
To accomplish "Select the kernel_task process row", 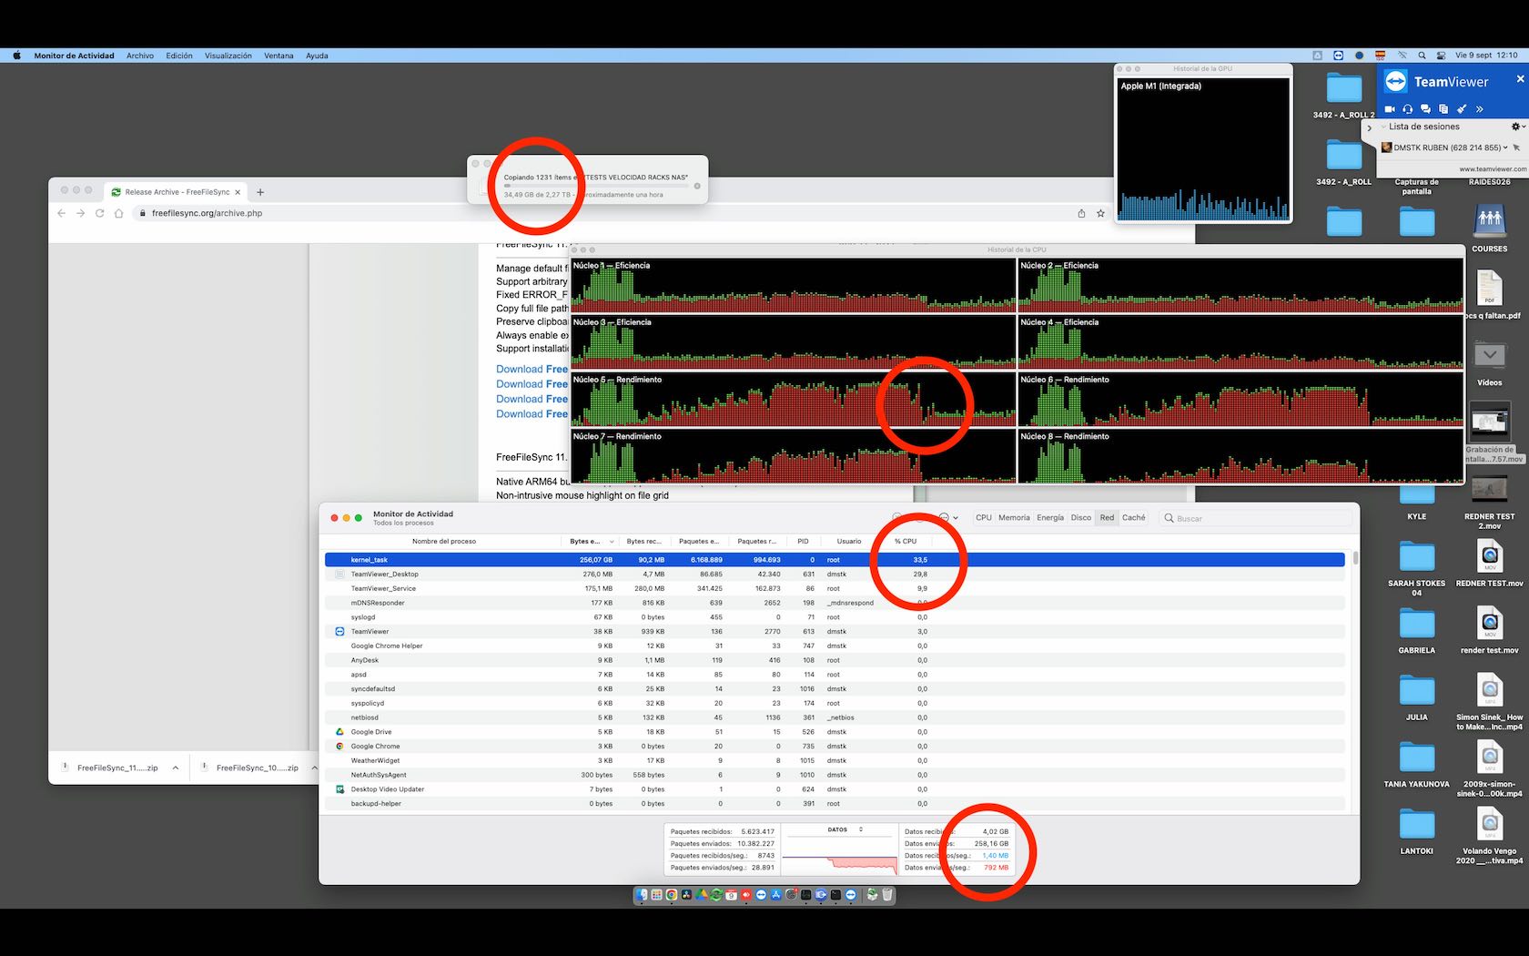I will click(835, 560).
